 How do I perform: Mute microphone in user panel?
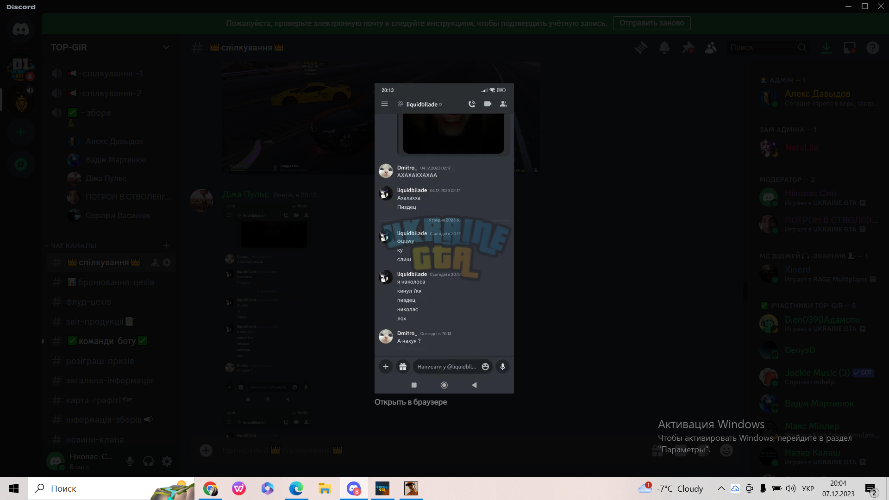coord(130,461)
